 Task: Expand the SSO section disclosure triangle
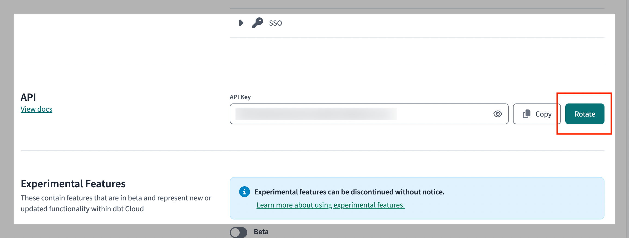click(241, 23)
